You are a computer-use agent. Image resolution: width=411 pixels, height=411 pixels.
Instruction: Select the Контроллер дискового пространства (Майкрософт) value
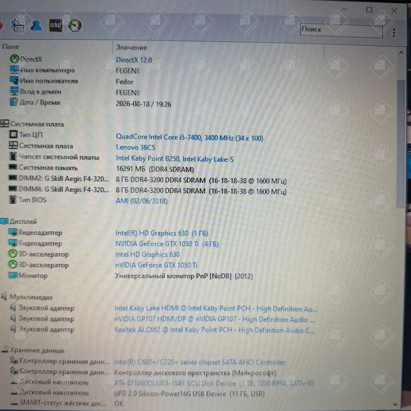click(195, 373)
